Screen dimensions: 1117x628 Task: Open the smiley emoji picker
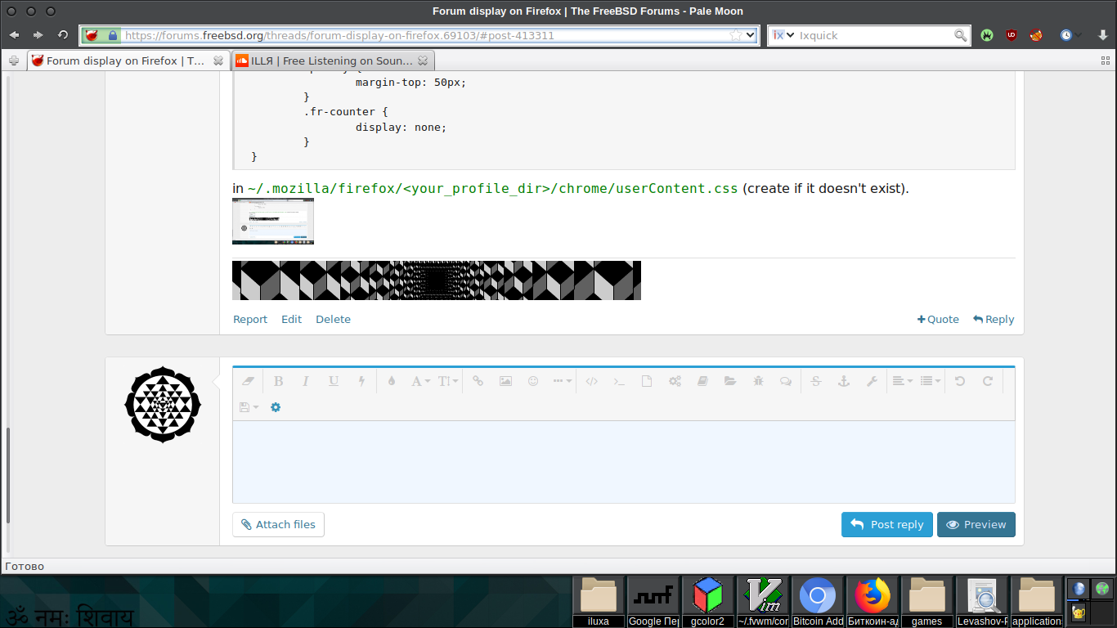pyautogui.click(x=533, y=381)
